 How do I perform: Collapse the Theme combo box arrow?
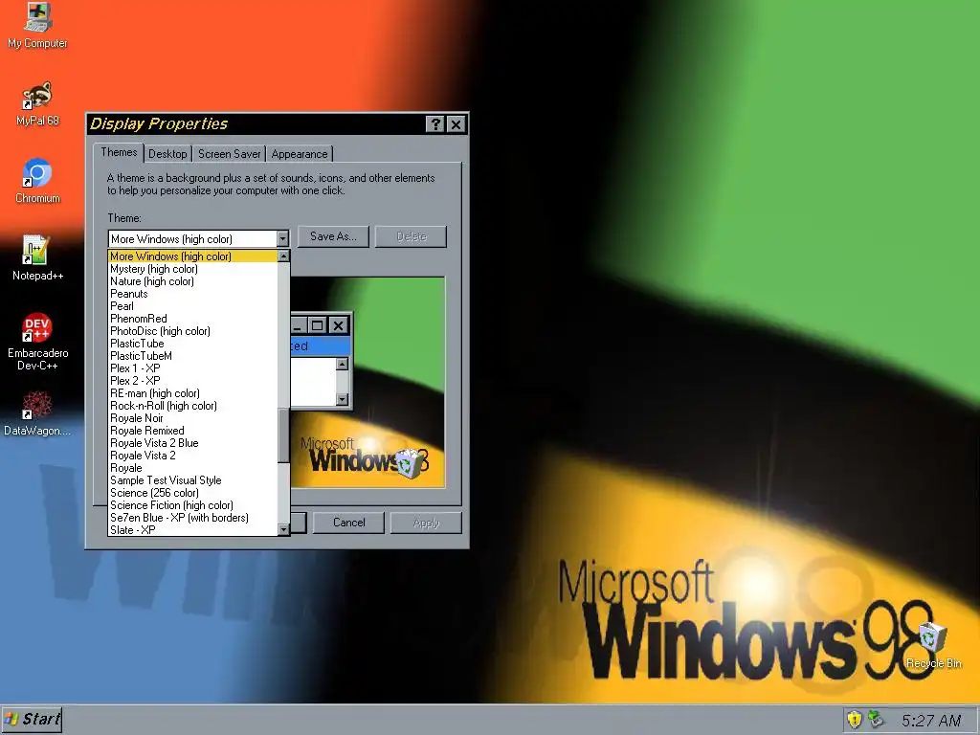click(x=282, y=238)
